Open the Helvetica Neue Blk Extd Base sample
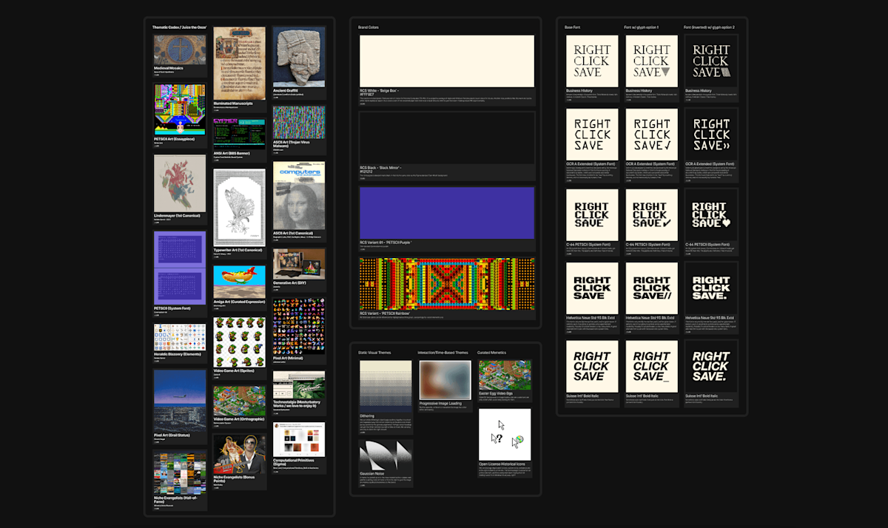Viewport: 888px width, 528px height. click(x=592, y=288)
